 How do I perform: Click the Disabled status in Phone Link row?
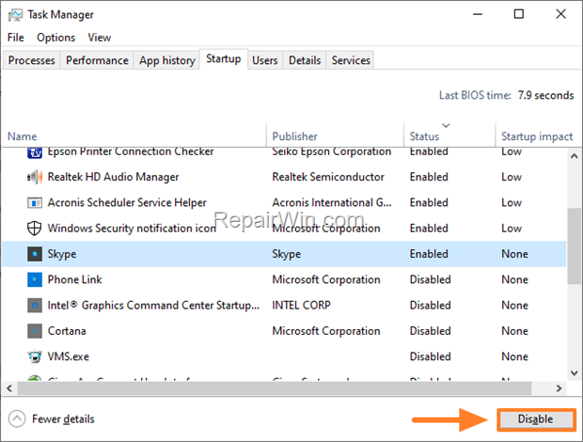click(x=431, y=279)
